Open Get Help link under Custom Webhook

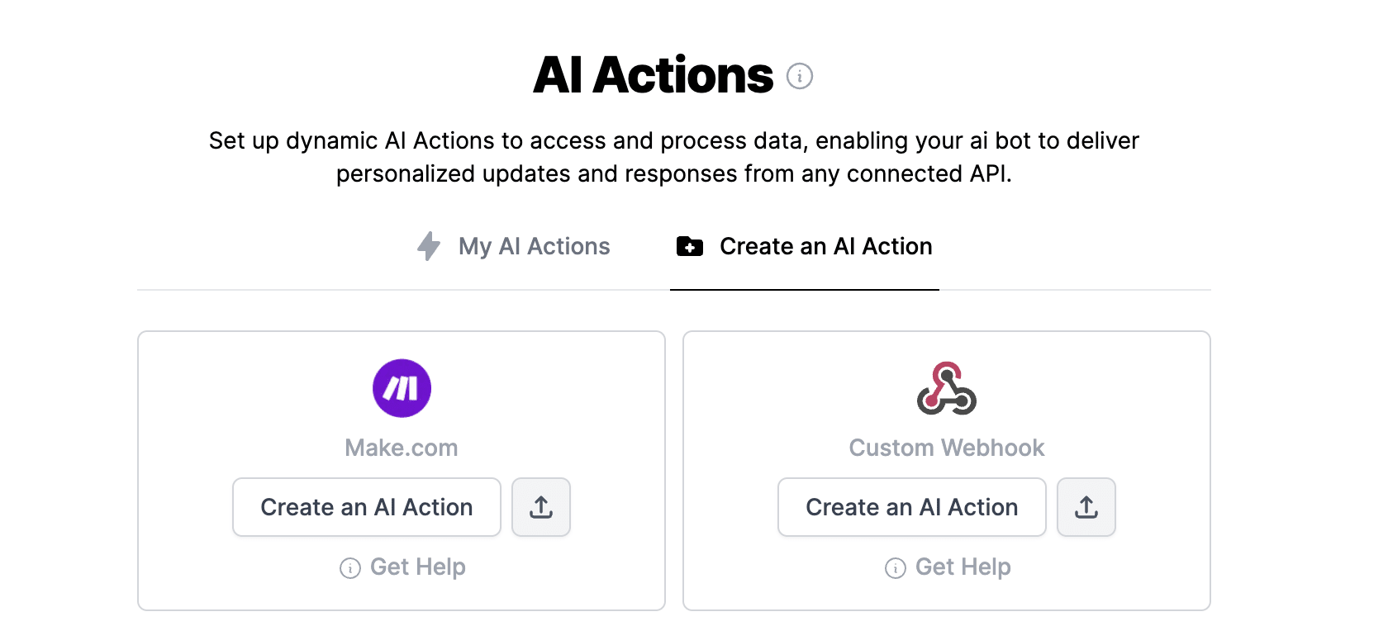pos(963,567)
